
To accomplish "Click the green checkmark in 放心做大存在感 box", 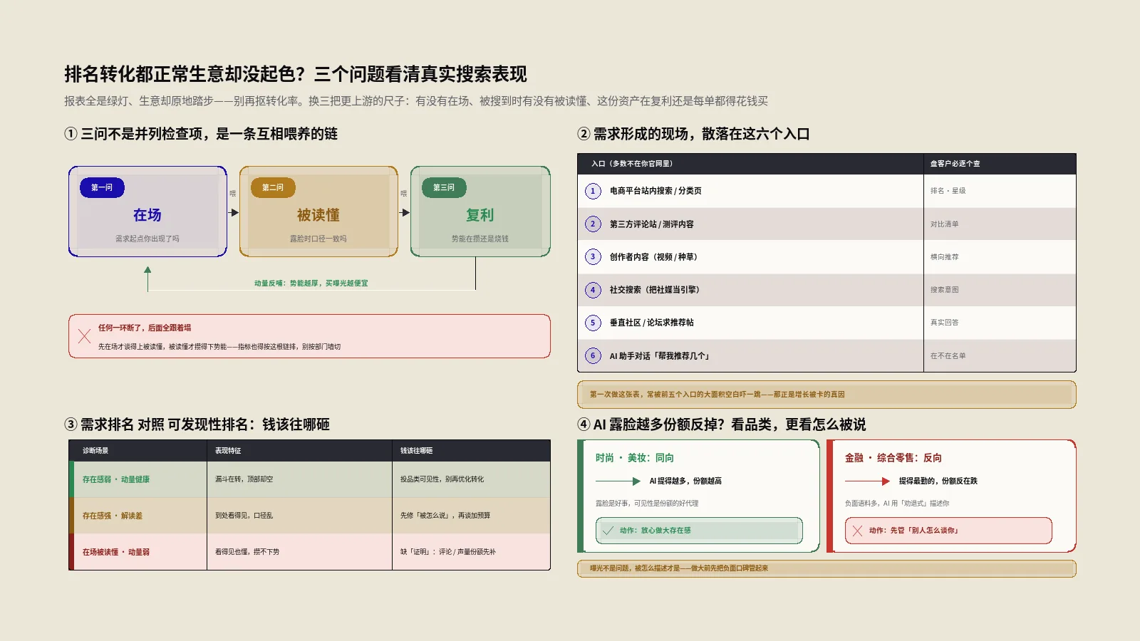I will (608, 531).
